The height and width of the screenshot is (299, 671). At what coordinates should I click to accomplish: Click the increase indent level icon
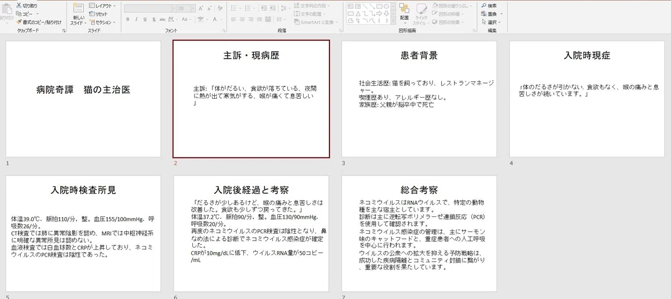pos(273,8)
